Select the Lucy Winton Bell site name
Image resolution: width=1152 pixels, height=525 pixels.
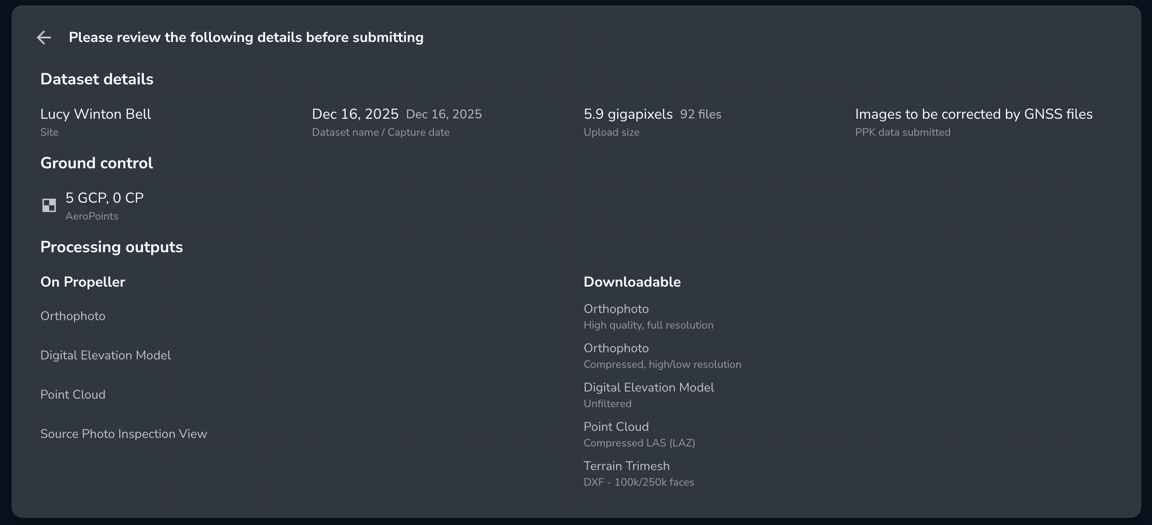pyautogui.click(x=96, y=114)
